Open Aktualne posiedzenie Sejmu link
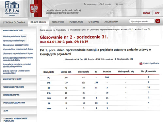 pyautogui.click(x=14, y=37)
